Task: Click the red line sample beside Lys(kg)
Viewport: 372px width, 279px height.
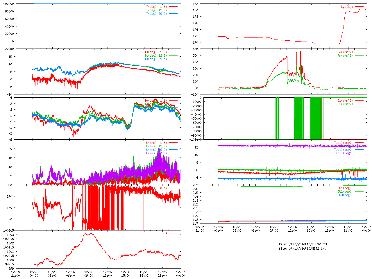Action: tap(359, 7)
